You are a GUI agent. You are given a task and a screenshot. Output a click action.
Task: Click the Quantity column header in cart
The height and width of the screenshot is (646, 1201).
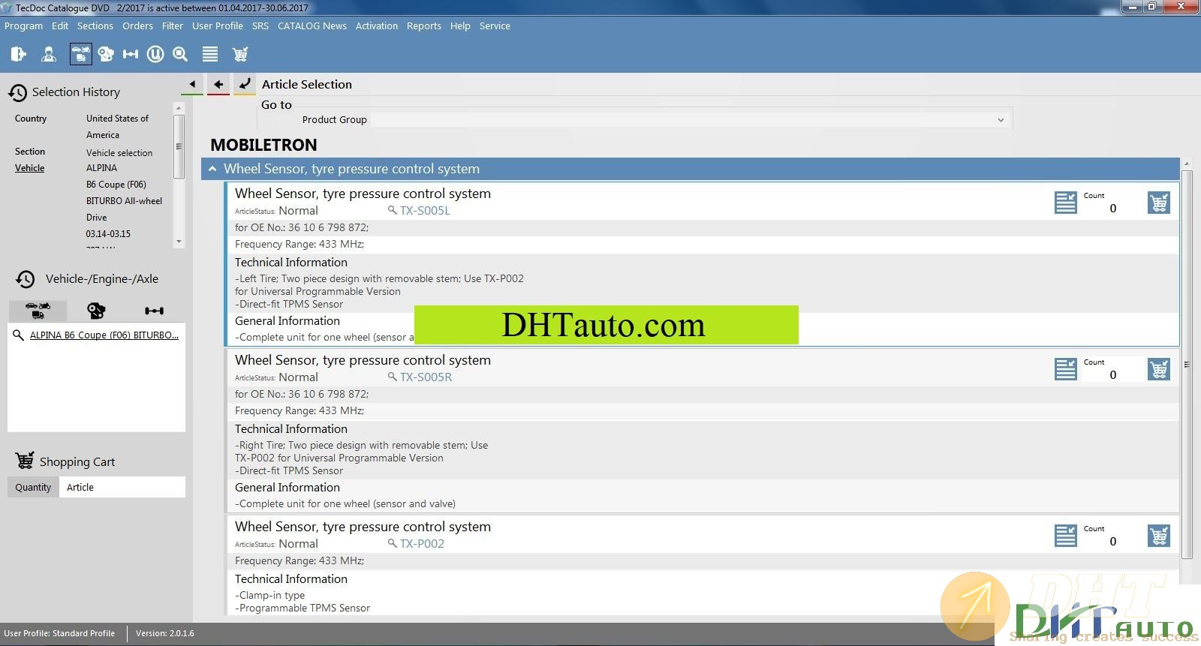(x=33, y=487)
